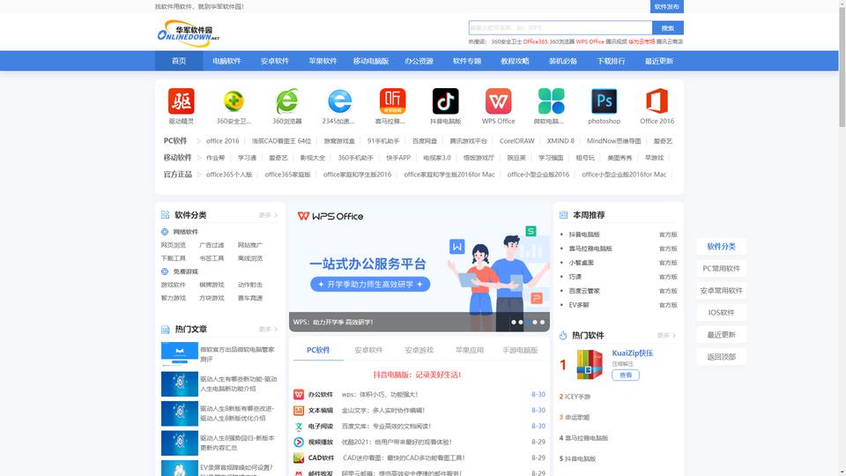Click the KuaiZip快压 software icon

[x=590, y=364]
